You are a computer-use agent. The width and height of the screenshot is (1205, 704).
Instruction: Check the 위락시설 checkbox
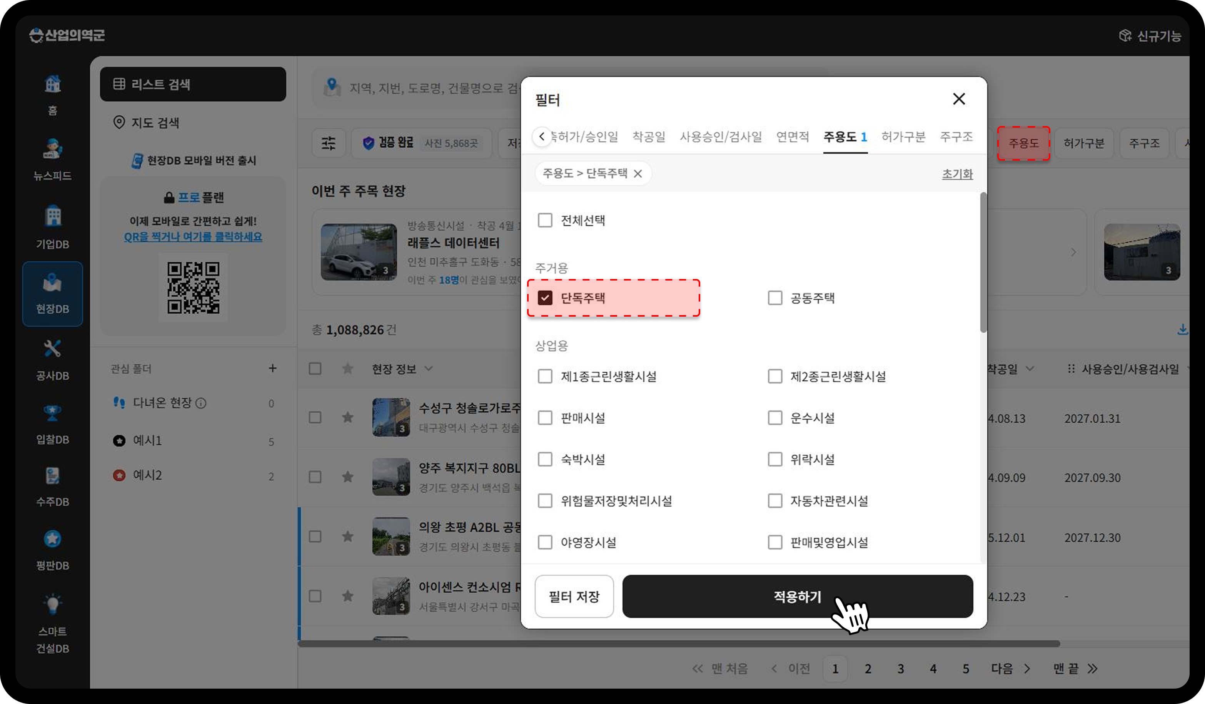coord(774,460)
